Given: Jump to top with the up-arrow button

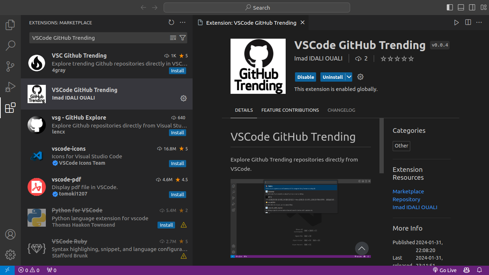Looking at the screenshot, I should (x=362, y=249).
